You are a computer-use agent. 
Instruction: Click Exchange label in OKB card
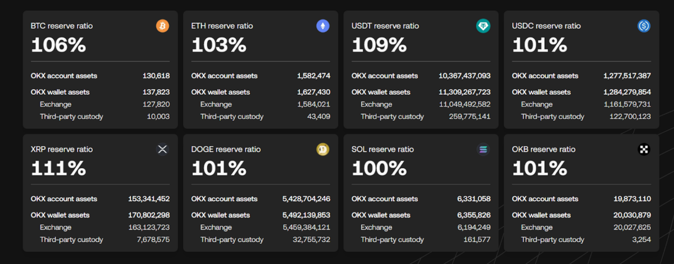(537, 228)
